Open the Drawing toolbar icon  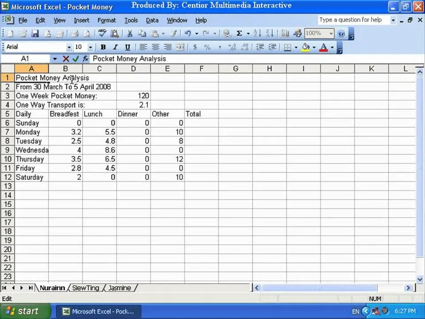coord(297,33)
